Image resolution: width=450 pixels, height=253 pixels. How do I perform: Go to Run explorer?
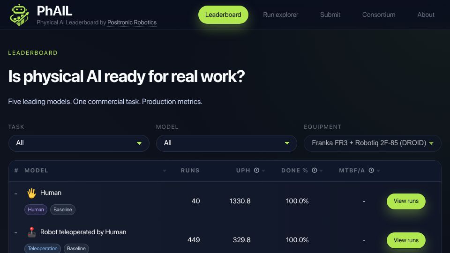click(281, 15)
